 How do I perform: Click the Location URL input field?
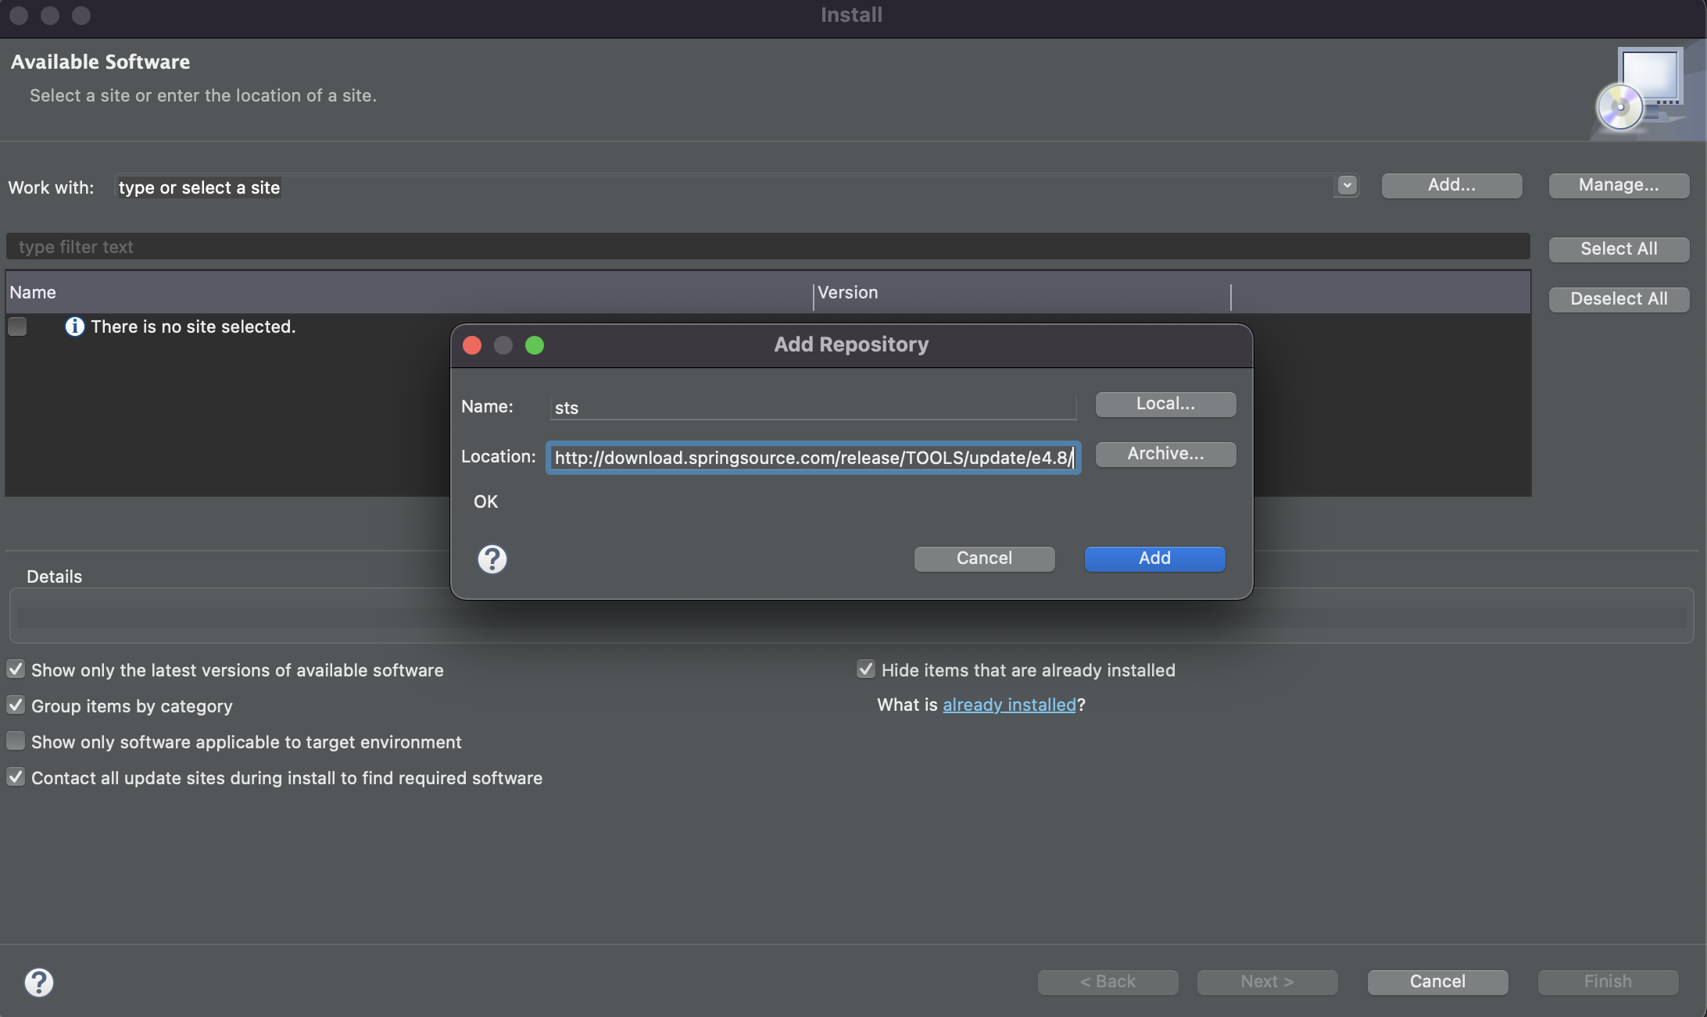(x=813, y=458)
